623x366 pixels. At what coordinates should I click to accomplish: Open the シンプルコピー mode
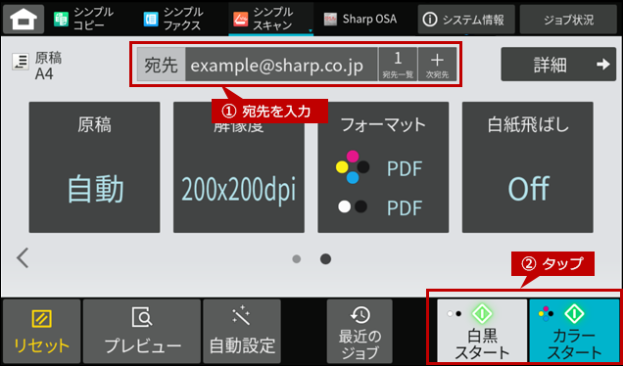coord(83,19)
